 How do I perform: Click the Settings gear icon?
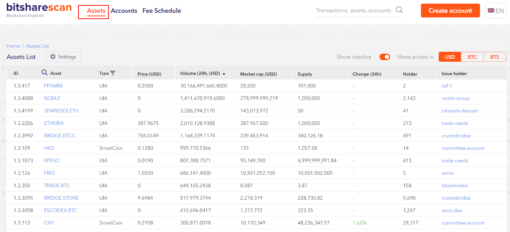click(53, 57)
